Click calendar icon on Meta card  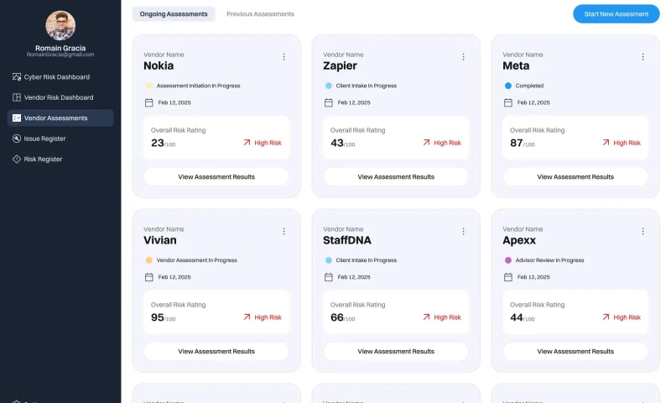pyautogui.click(x=508, y=102)
